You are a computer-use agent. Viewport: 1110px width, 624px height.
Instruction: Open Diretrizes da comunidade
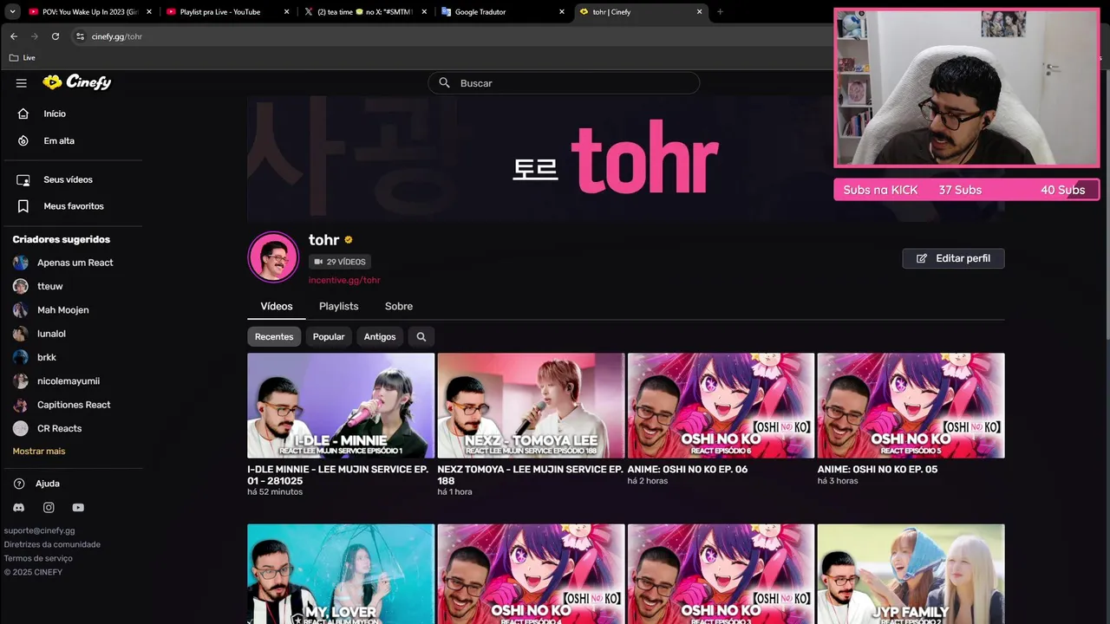point(52,544)
